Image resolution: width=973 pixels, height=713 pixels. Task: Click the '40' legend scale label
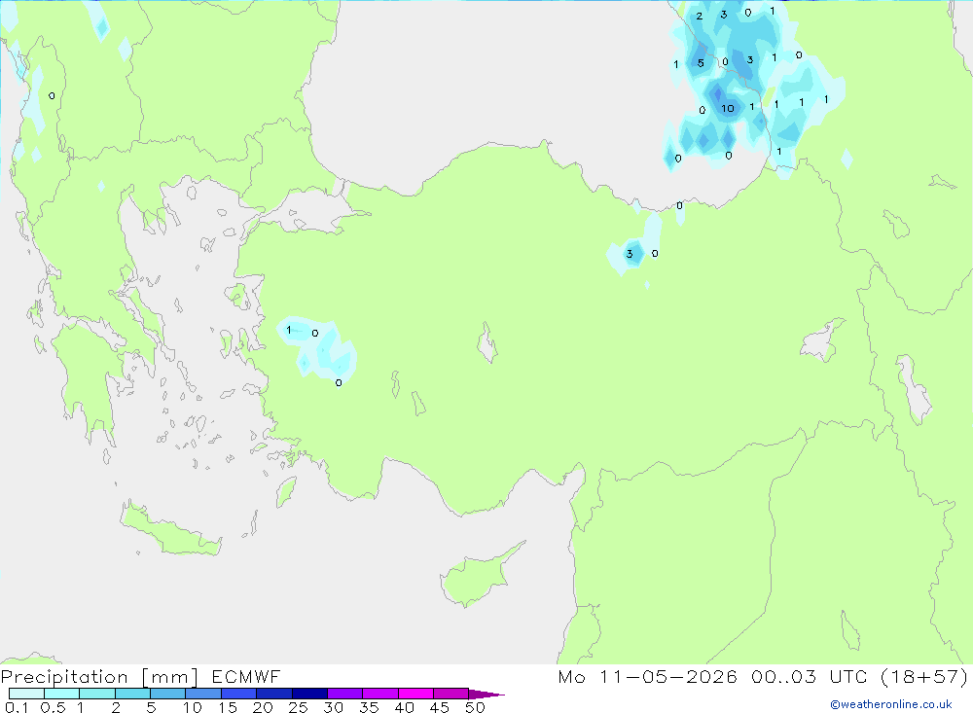[x=404, y=707]
